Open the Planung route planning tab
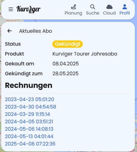Image resolution: width=137 pixels, height=152 pixels. 73,10
